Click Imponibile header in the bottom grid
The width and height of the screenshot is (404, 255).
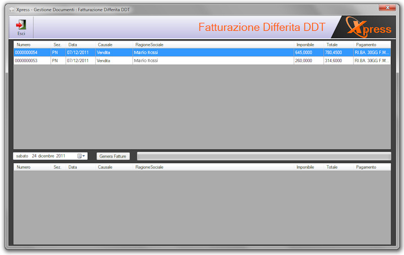click(x=309, y=167)
